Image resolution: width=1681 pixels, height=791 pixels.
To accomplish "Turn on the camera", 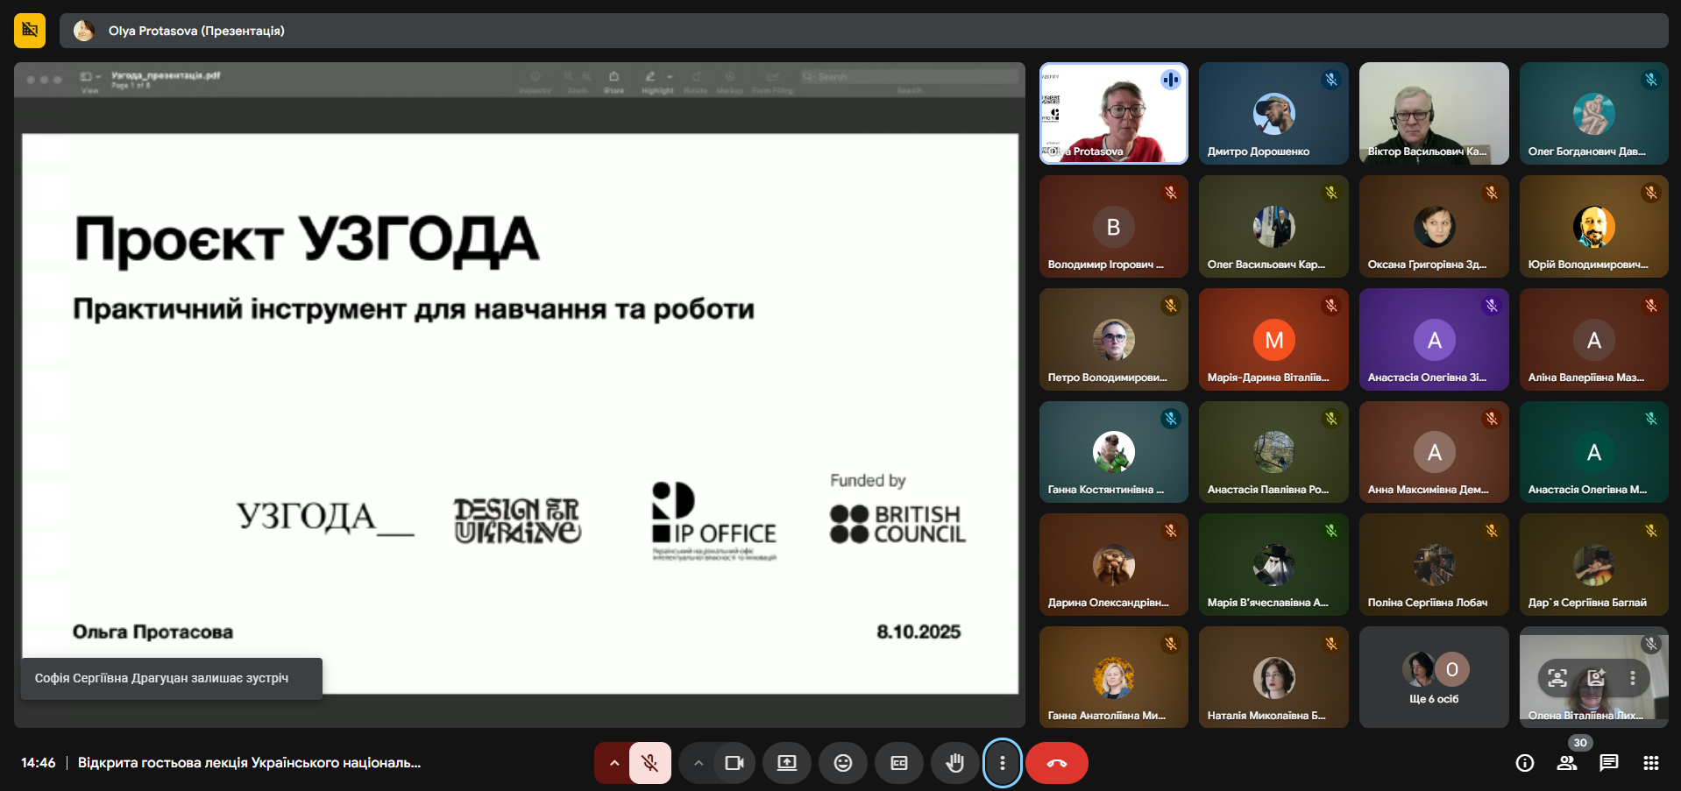I will [x=734, y=763].
